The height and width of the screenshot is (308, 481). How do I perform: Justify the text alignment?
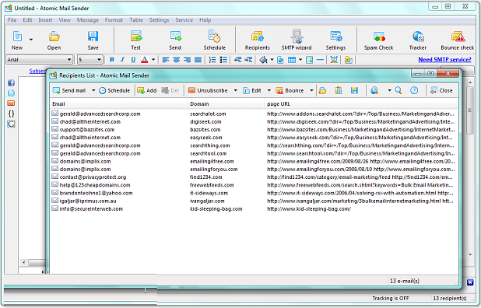tap(198, 59)
